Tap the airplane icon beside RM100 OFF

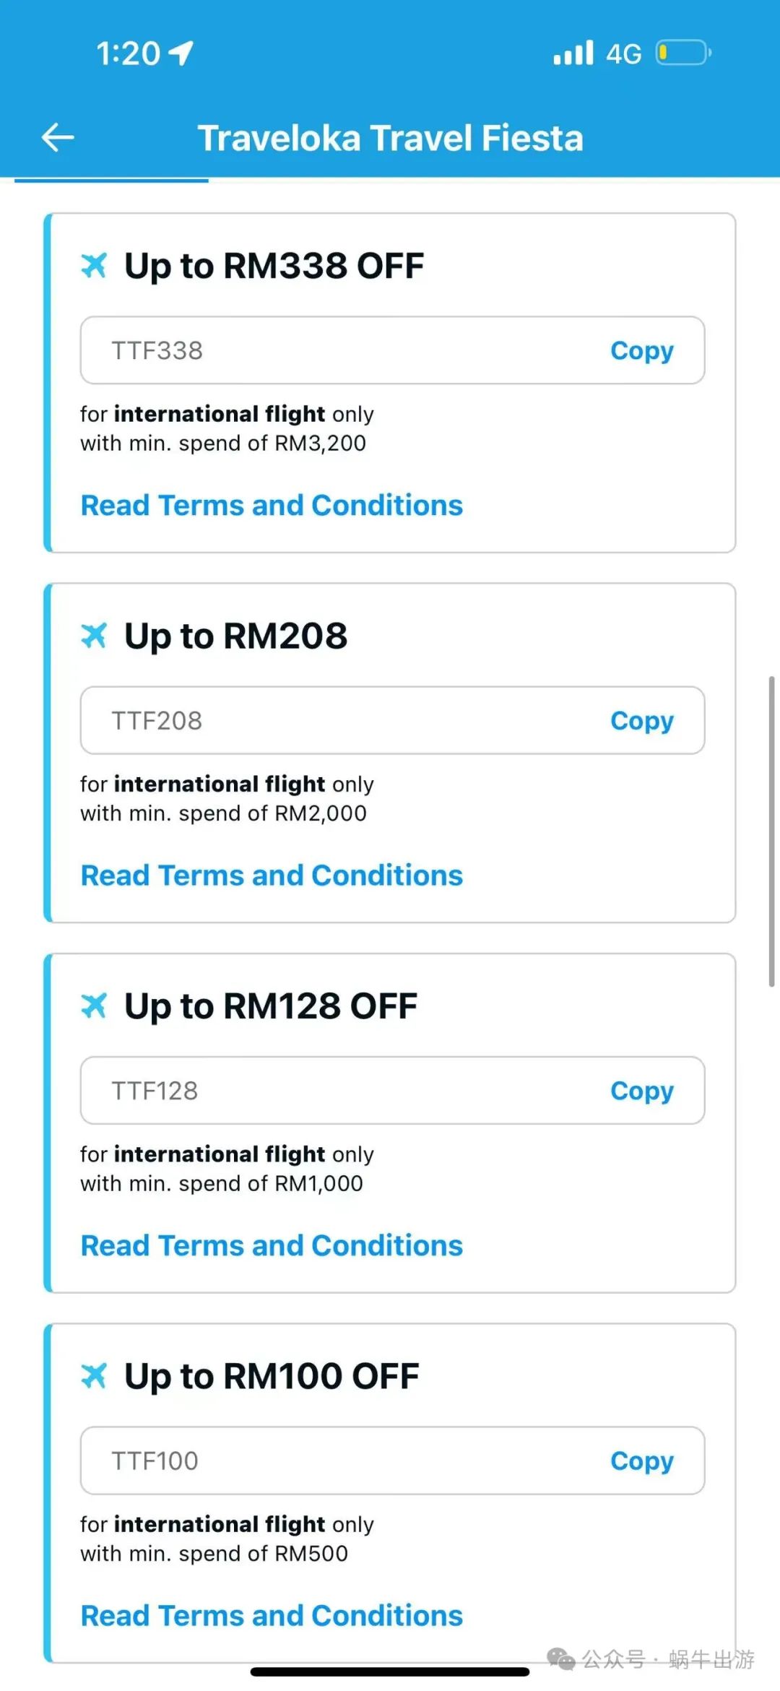[x=94, y=1376]
